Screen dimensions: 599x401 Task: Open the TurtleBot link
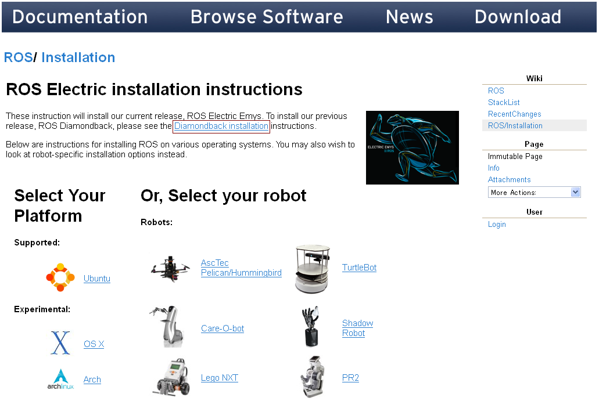click(x=359, y=268)
